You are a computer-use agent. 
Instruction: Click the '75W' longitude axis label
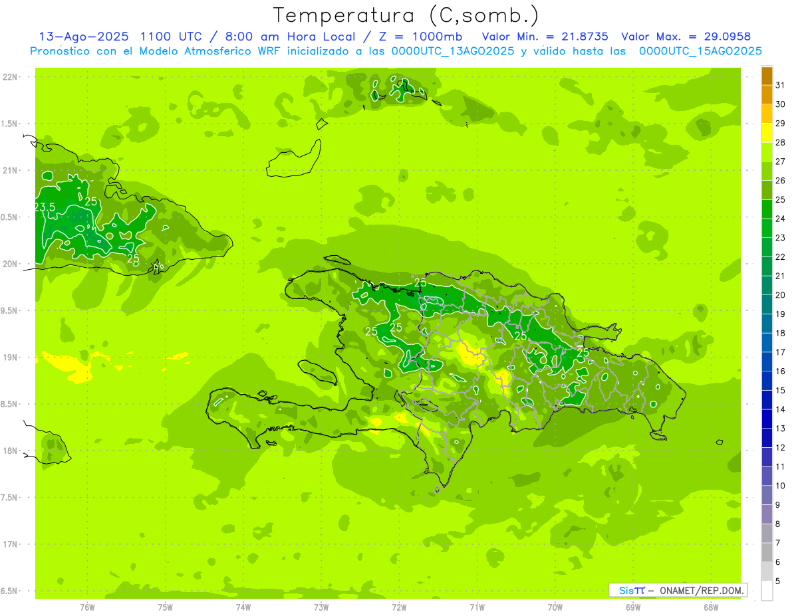[x=166, y=607]
